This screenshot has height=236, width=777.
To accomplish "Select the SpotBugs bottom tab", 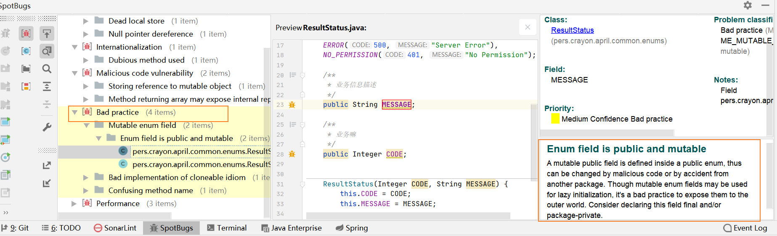I will (x=172, y=228).
